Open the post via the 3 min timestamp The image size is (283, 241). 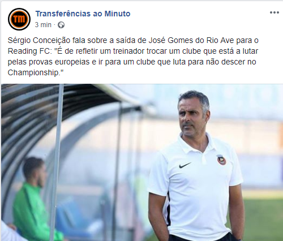pyautogui.click(x=43, y=25)
